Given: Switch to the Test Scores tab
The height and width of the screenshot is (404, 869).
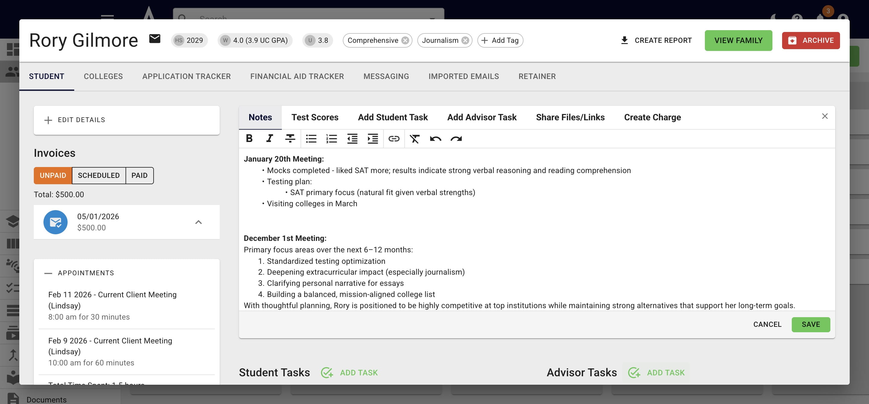Looking at the screenshot, I should click(315, 117).
